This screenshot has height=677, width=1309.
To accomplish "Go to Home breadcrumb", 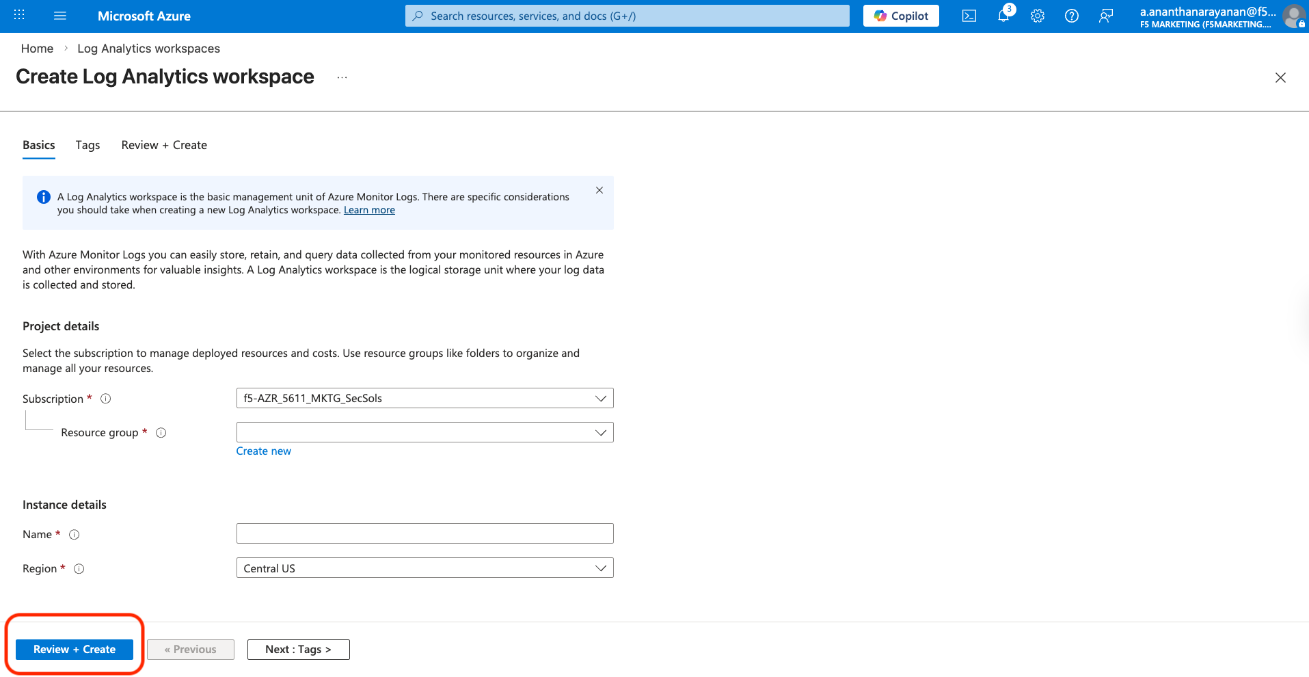I will 37,49.
